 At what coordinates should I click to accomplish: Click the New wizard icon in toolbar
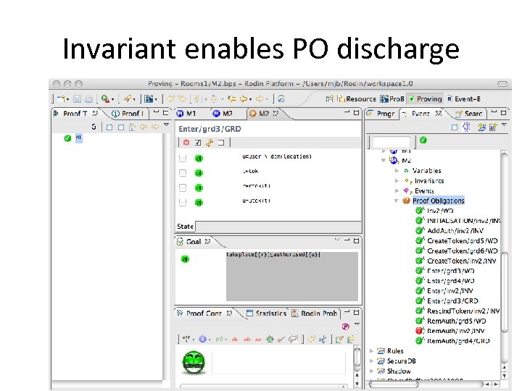(x=61, y=98)
